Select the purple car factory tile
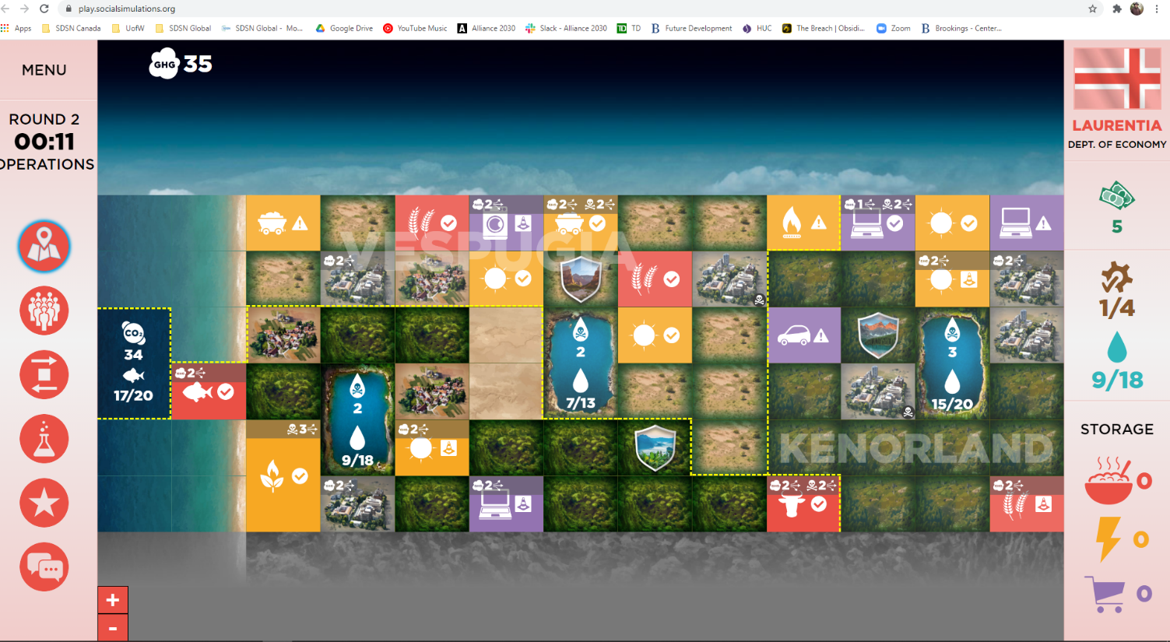 pos(803,335)
